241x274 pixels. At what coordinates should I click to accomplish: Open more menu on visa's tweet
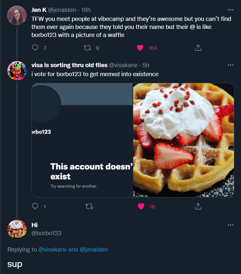pos(230,65)
